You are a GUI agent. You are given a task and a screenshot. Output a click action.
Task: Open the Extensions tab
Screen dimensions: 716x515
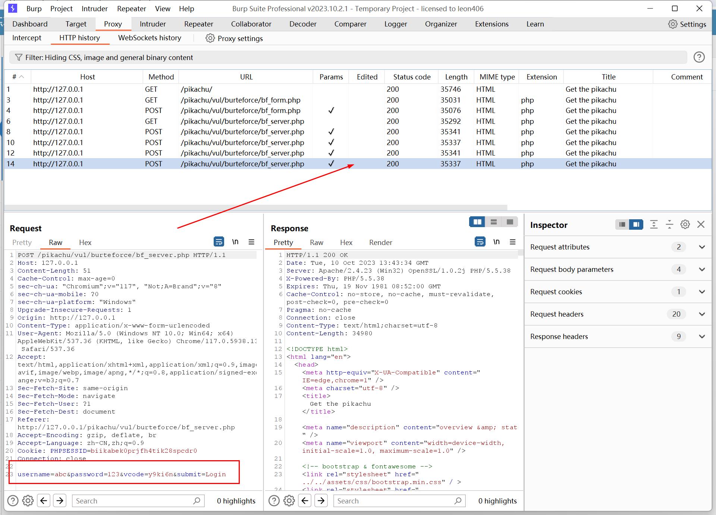click(x=492, y=24)
